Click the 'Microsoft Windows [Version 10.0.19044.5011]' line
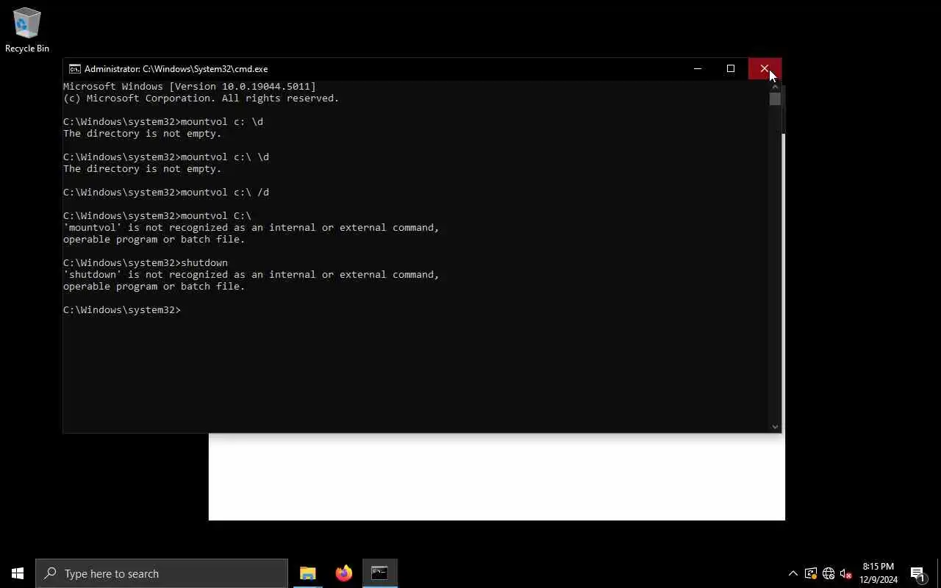Viewport: 941px width, 588px height. click(x=190, y=86)
